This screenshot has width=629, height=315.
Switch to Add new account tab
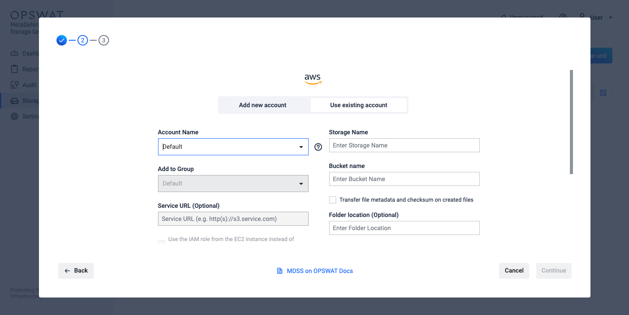pyautogui.click(x=263, y=105)
